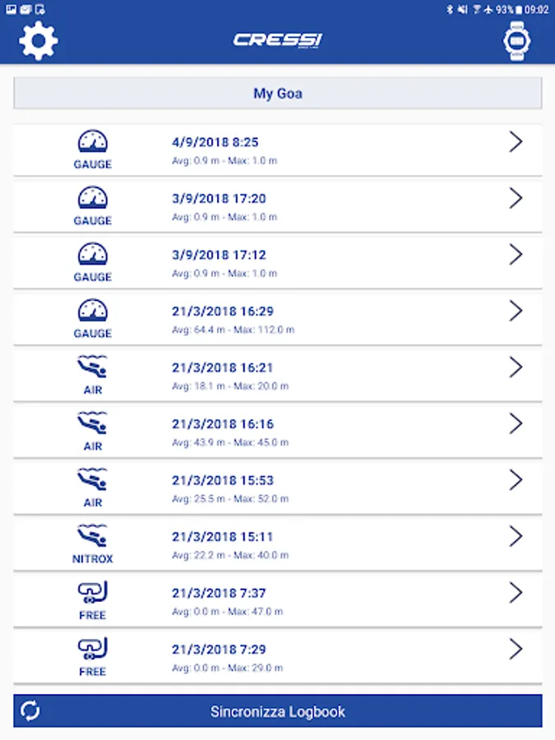Tap the AIR diver icon at 15:53
Image resolution: width=555 pixels, height=740 pixels.
click(92, 479)
